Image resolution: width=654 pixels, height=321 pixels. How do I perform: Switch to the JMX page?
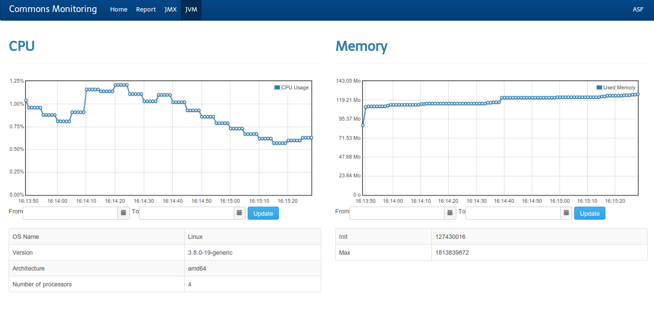point(170,10)
